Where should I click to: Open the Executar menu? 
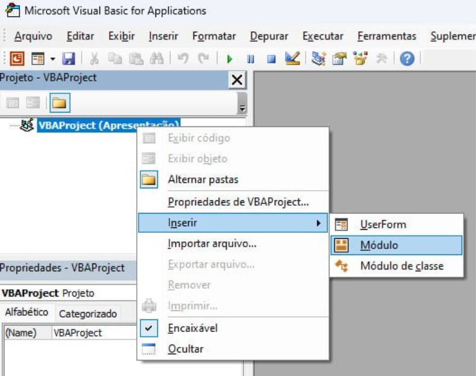(323, 36)
